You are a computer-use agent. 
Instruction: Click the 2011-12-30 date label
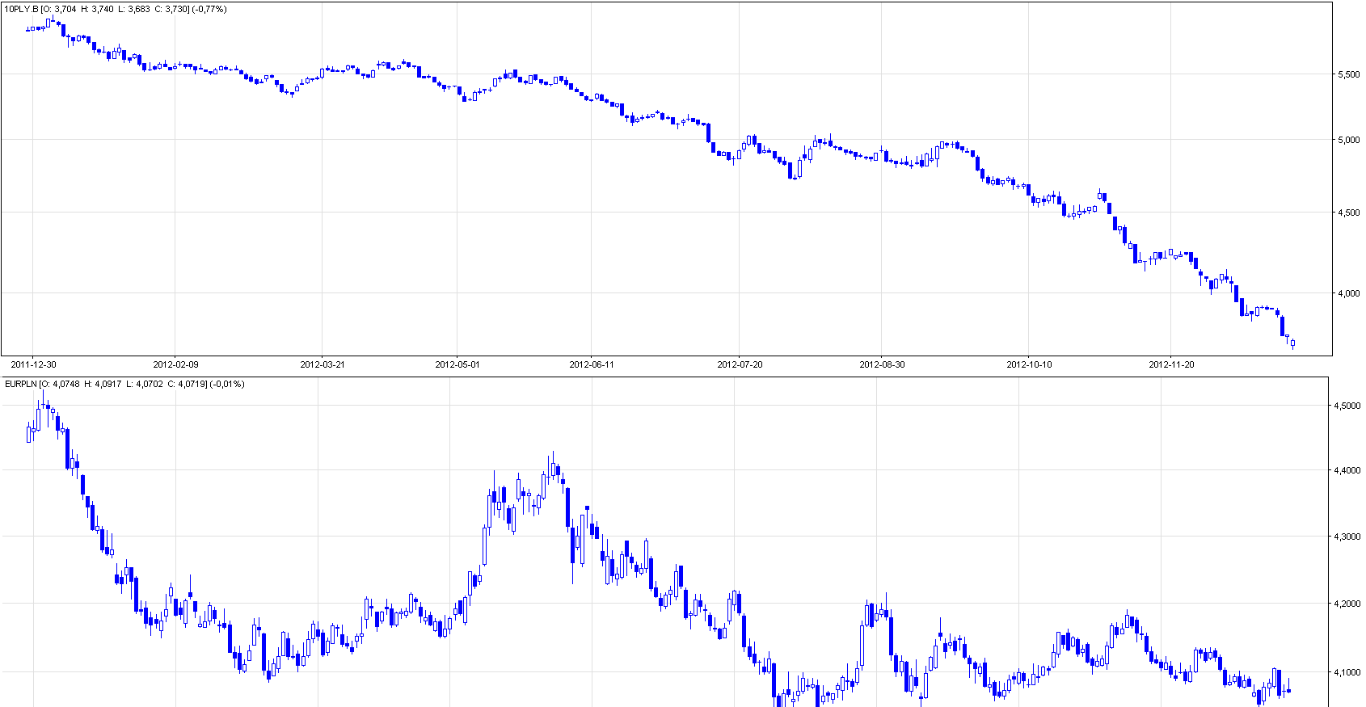tap(33, 364)
